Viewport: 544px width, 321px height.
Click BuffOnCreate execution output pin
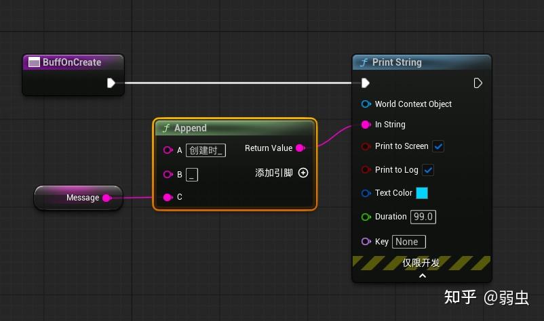pos(111,83)
